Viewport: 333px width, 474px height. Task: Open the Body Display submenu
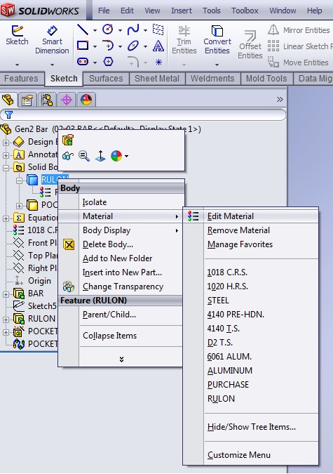click(121, 230)
